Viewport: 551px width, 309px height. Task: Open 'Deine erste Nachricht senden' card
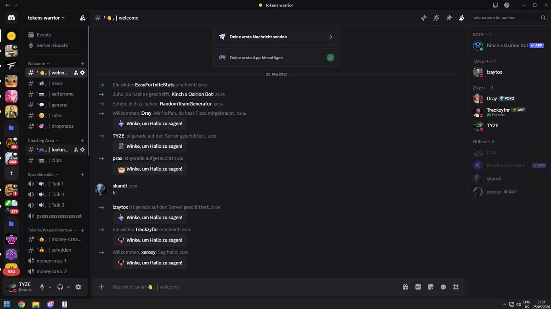tap(276, 37)
